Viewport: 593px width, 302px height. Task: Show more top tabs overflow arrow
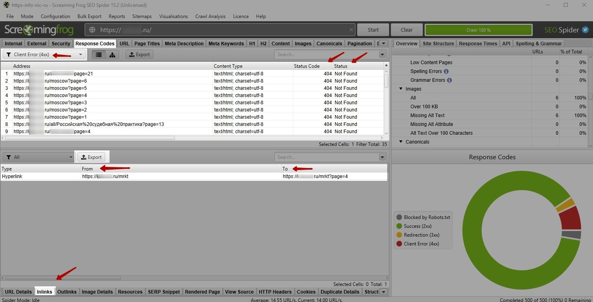pos(384,43)
